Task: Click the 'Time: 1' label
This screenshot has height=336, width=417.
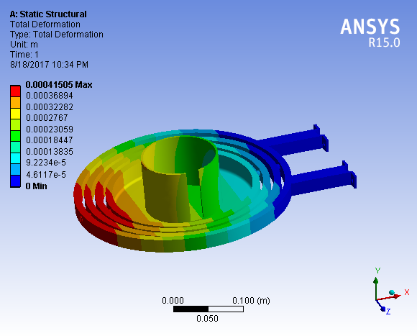Action: tap(24, 55)
